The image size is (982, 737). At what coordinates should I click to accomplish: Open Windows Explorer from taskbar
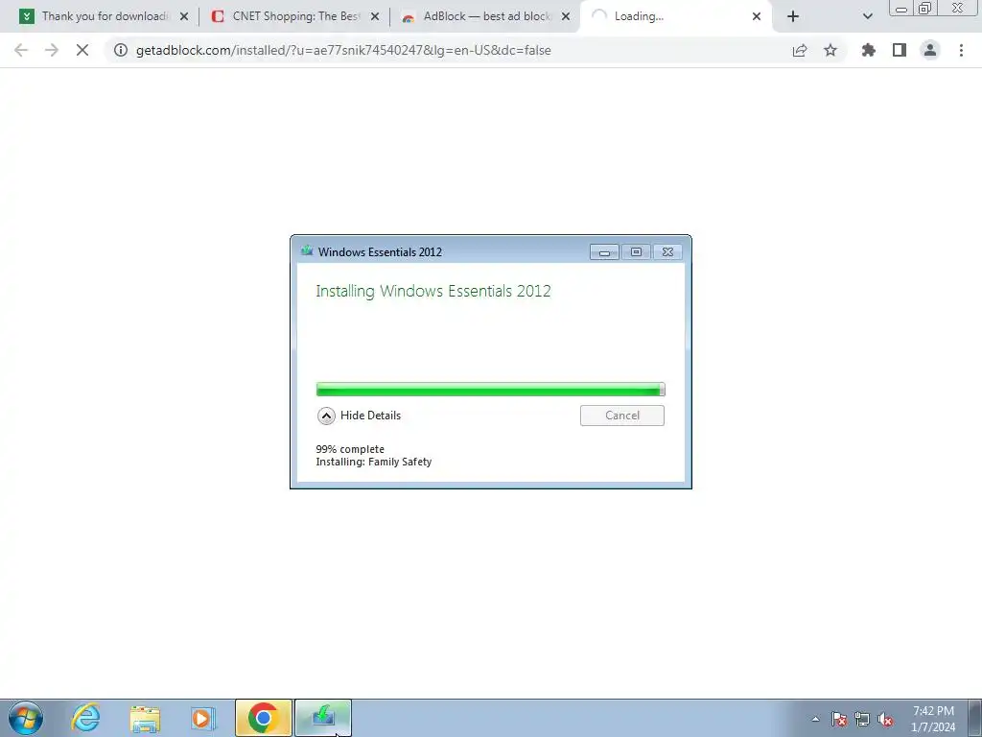click(145, 718)
